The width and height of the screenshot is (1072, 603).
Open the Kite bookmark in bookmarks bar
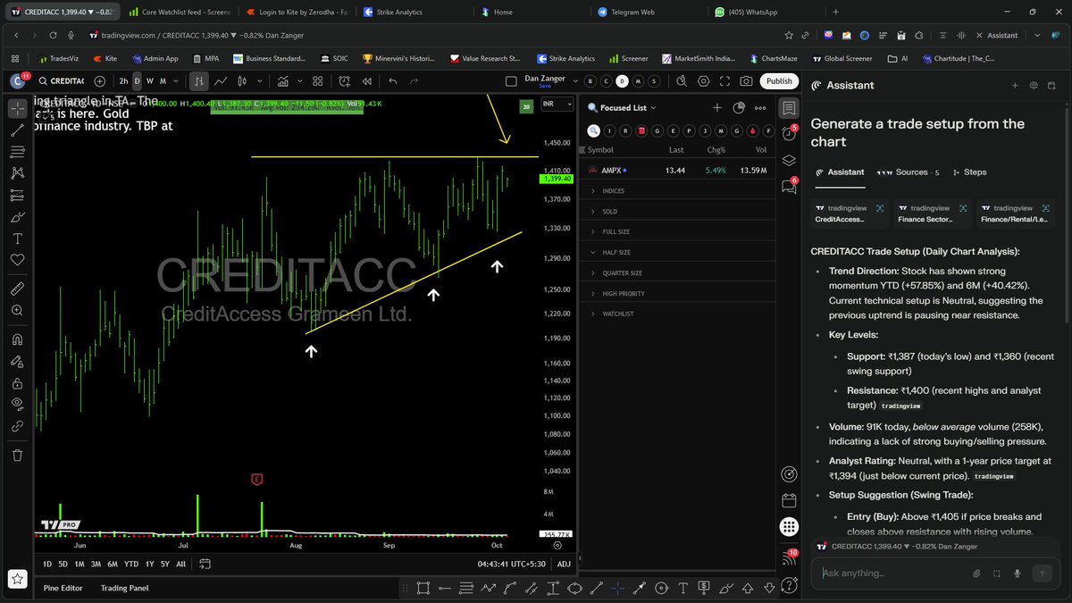(x=105, y=58)
